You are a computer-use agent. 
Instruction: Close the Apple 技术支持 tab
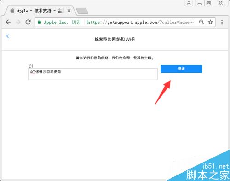point(69,11)
